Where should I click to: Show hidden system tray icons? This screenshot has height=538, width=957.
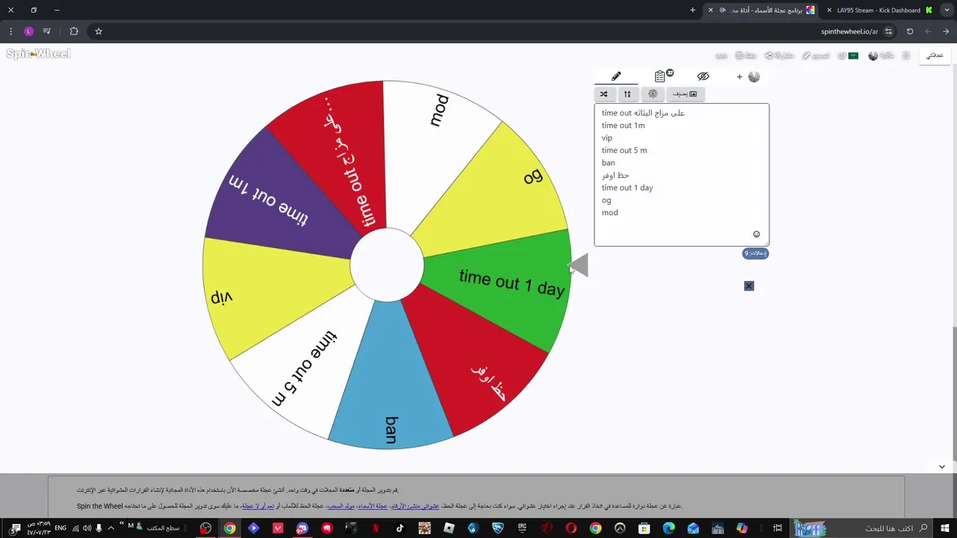point(111,528)
